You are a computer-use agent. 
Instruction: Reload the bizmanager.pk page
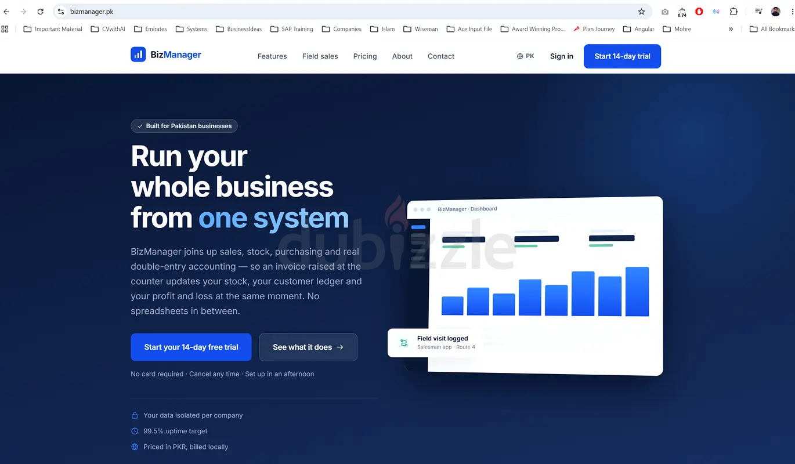coord(41,12)
